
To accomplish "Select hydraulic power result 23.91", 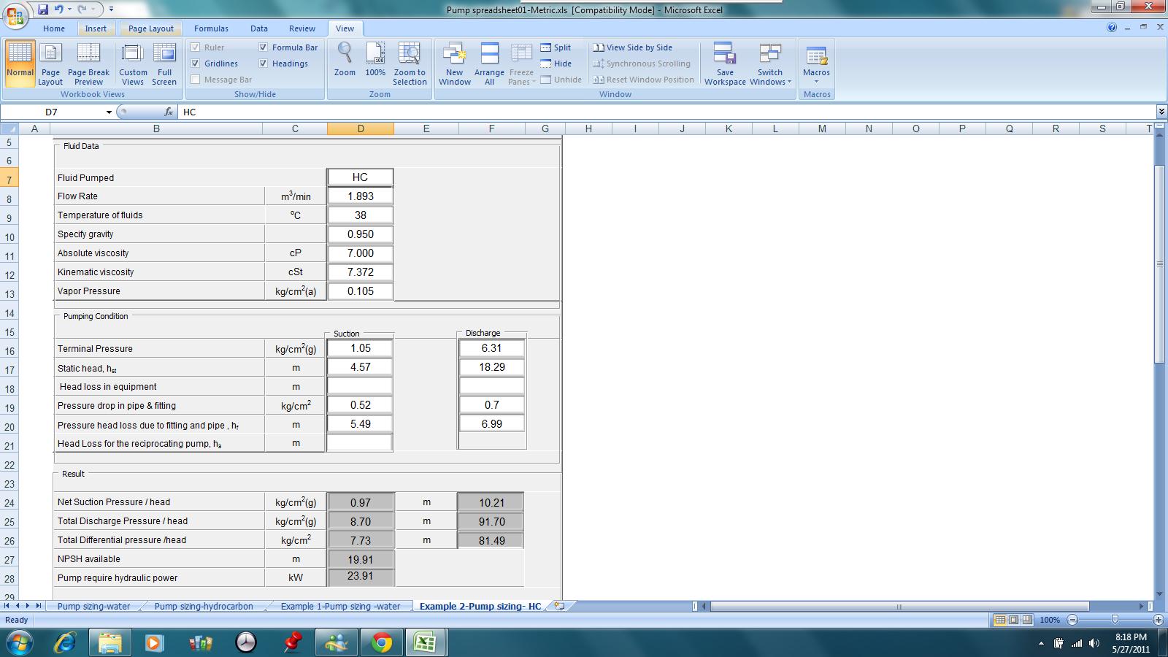I will (x=361, y=577).
